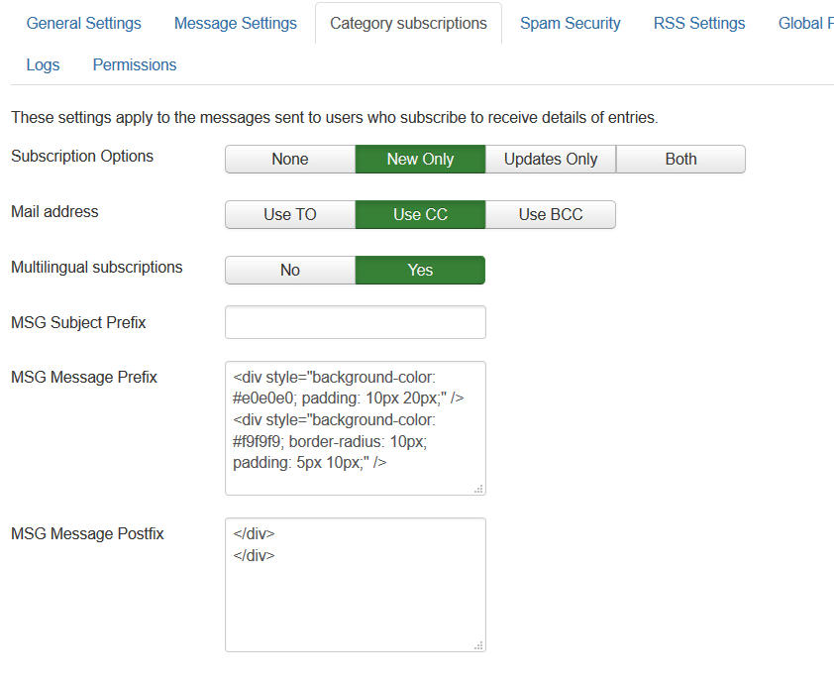Click the Message Prefix textarea resize handle
The width and height of the screenshot is (834, 684).
[479, 489]
